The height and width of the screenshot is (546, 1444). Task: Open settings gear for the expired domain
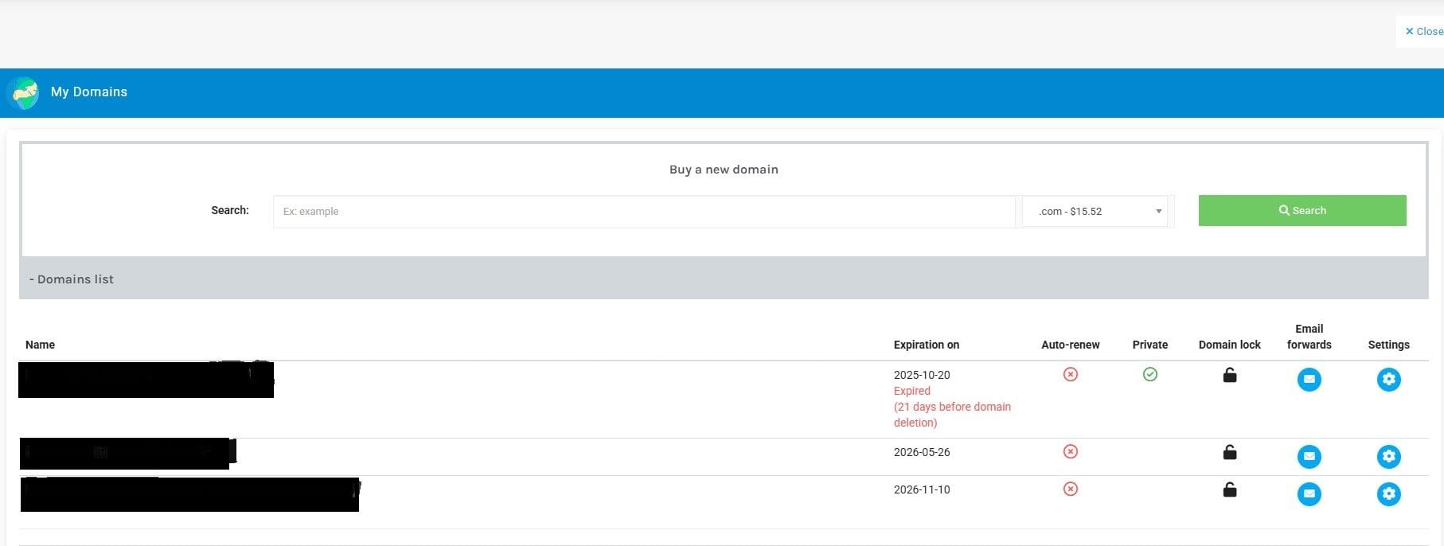pos(1388,380)
